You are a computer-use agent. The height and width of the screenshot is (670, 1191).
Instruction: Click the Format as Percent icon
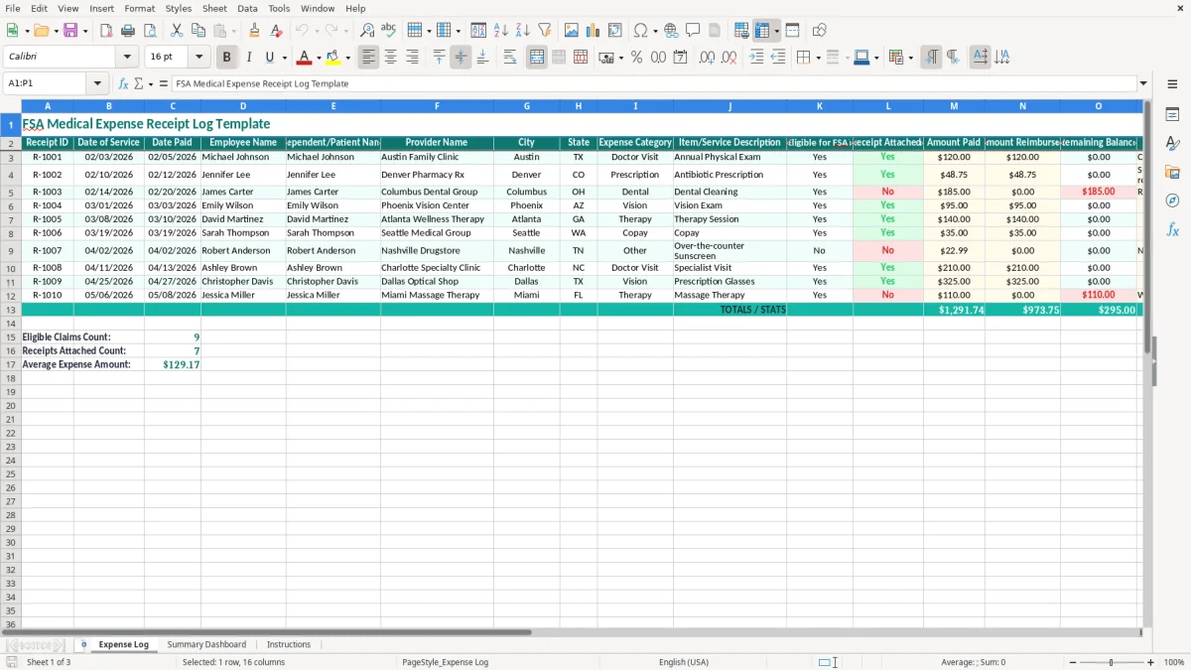[636, 58]
